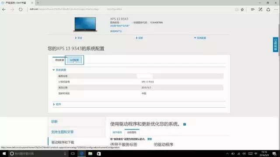Reload the page with refresh icon
The height and width of the screenshot is (157, 280).
[x=21, y=10]
